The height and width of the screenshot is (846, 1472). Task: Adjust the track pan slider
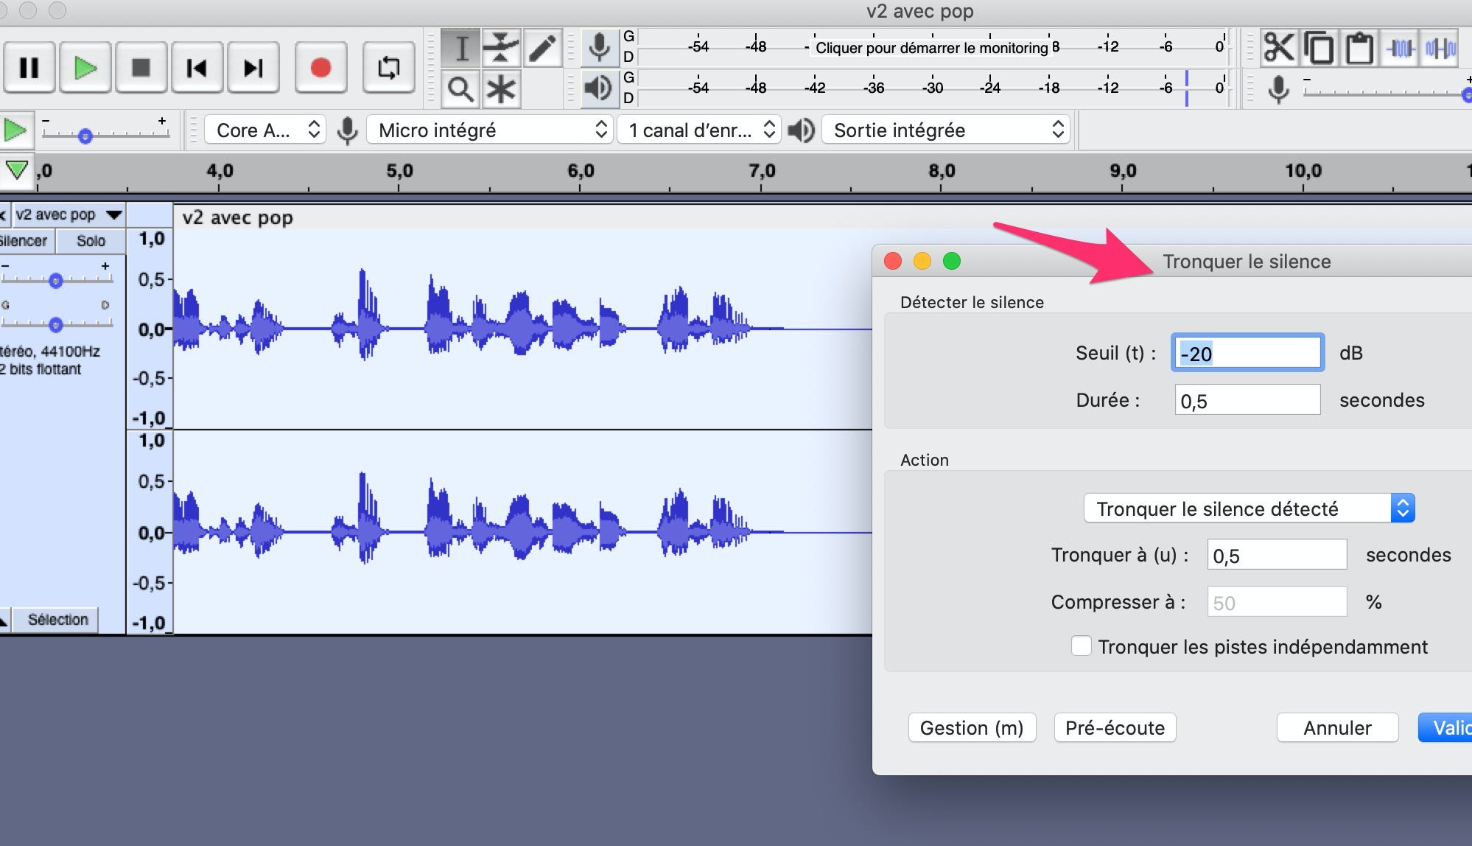coord(57,324)
